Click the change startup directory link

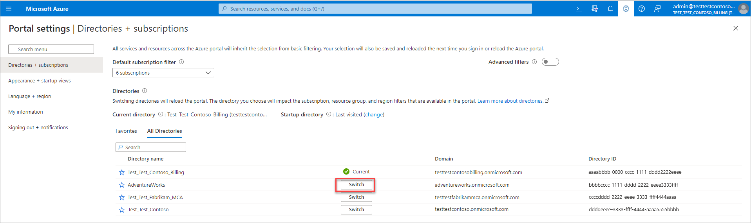click(x=374, y=114)
